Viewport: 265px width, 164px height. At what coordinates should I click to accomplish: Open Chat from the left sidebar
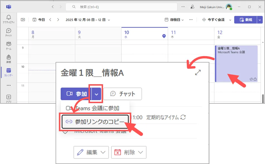click(x=8, y=32)
